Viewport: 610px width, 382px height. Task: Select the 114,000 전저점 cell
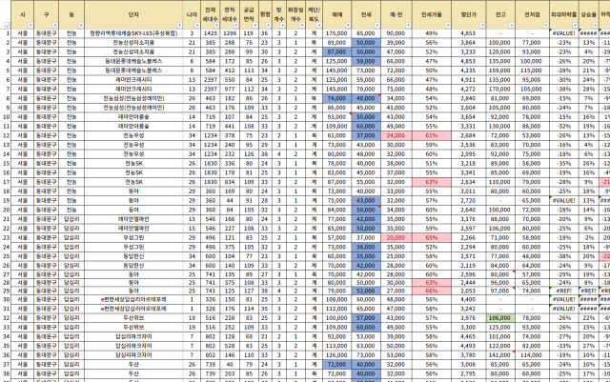(532, 355)
